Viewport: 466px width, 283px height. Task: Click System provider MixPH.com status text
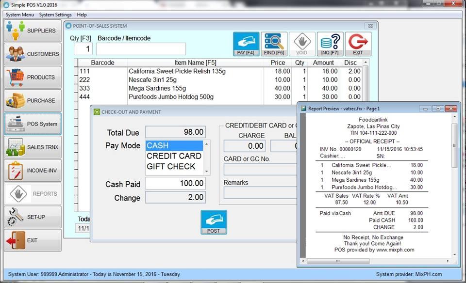pyautogui.click(x=409, y=274)
